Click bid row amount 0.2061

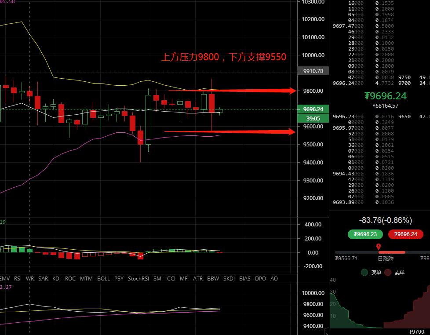tap(384, 145)
